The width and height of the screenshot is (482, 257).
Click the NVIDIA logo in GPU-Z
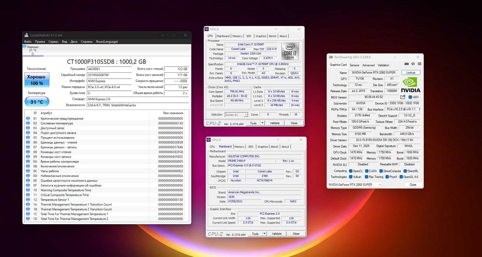click(x=410, y=84)
